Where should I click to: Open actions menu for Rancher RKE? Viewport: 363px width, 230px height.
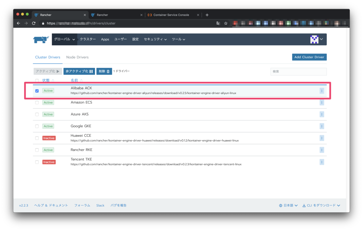coord(322,150)
